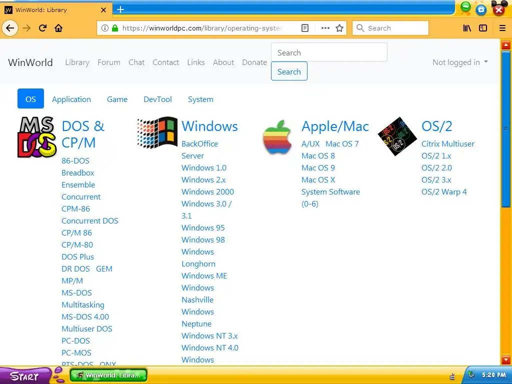Click the system tray network icon
Screen dimensions: 512x384
tap(471, 374)
